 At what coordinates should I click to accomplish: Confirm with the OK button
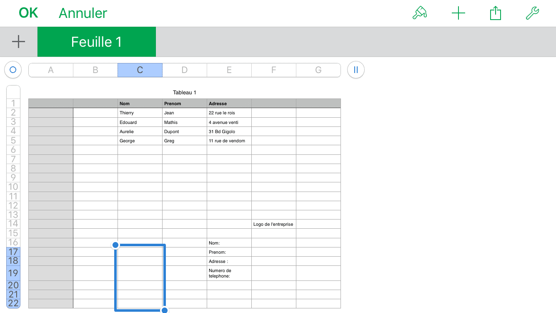click(x=28, y=13)
